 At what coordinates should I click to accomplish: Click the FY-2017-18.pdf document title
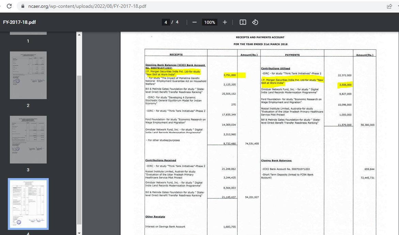tap(19, 22)
